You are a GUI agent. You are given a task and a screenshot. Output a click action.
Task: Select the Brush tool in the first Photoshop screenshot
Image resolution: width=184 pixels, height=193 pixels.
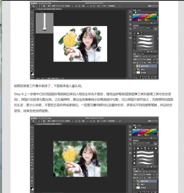32,33
